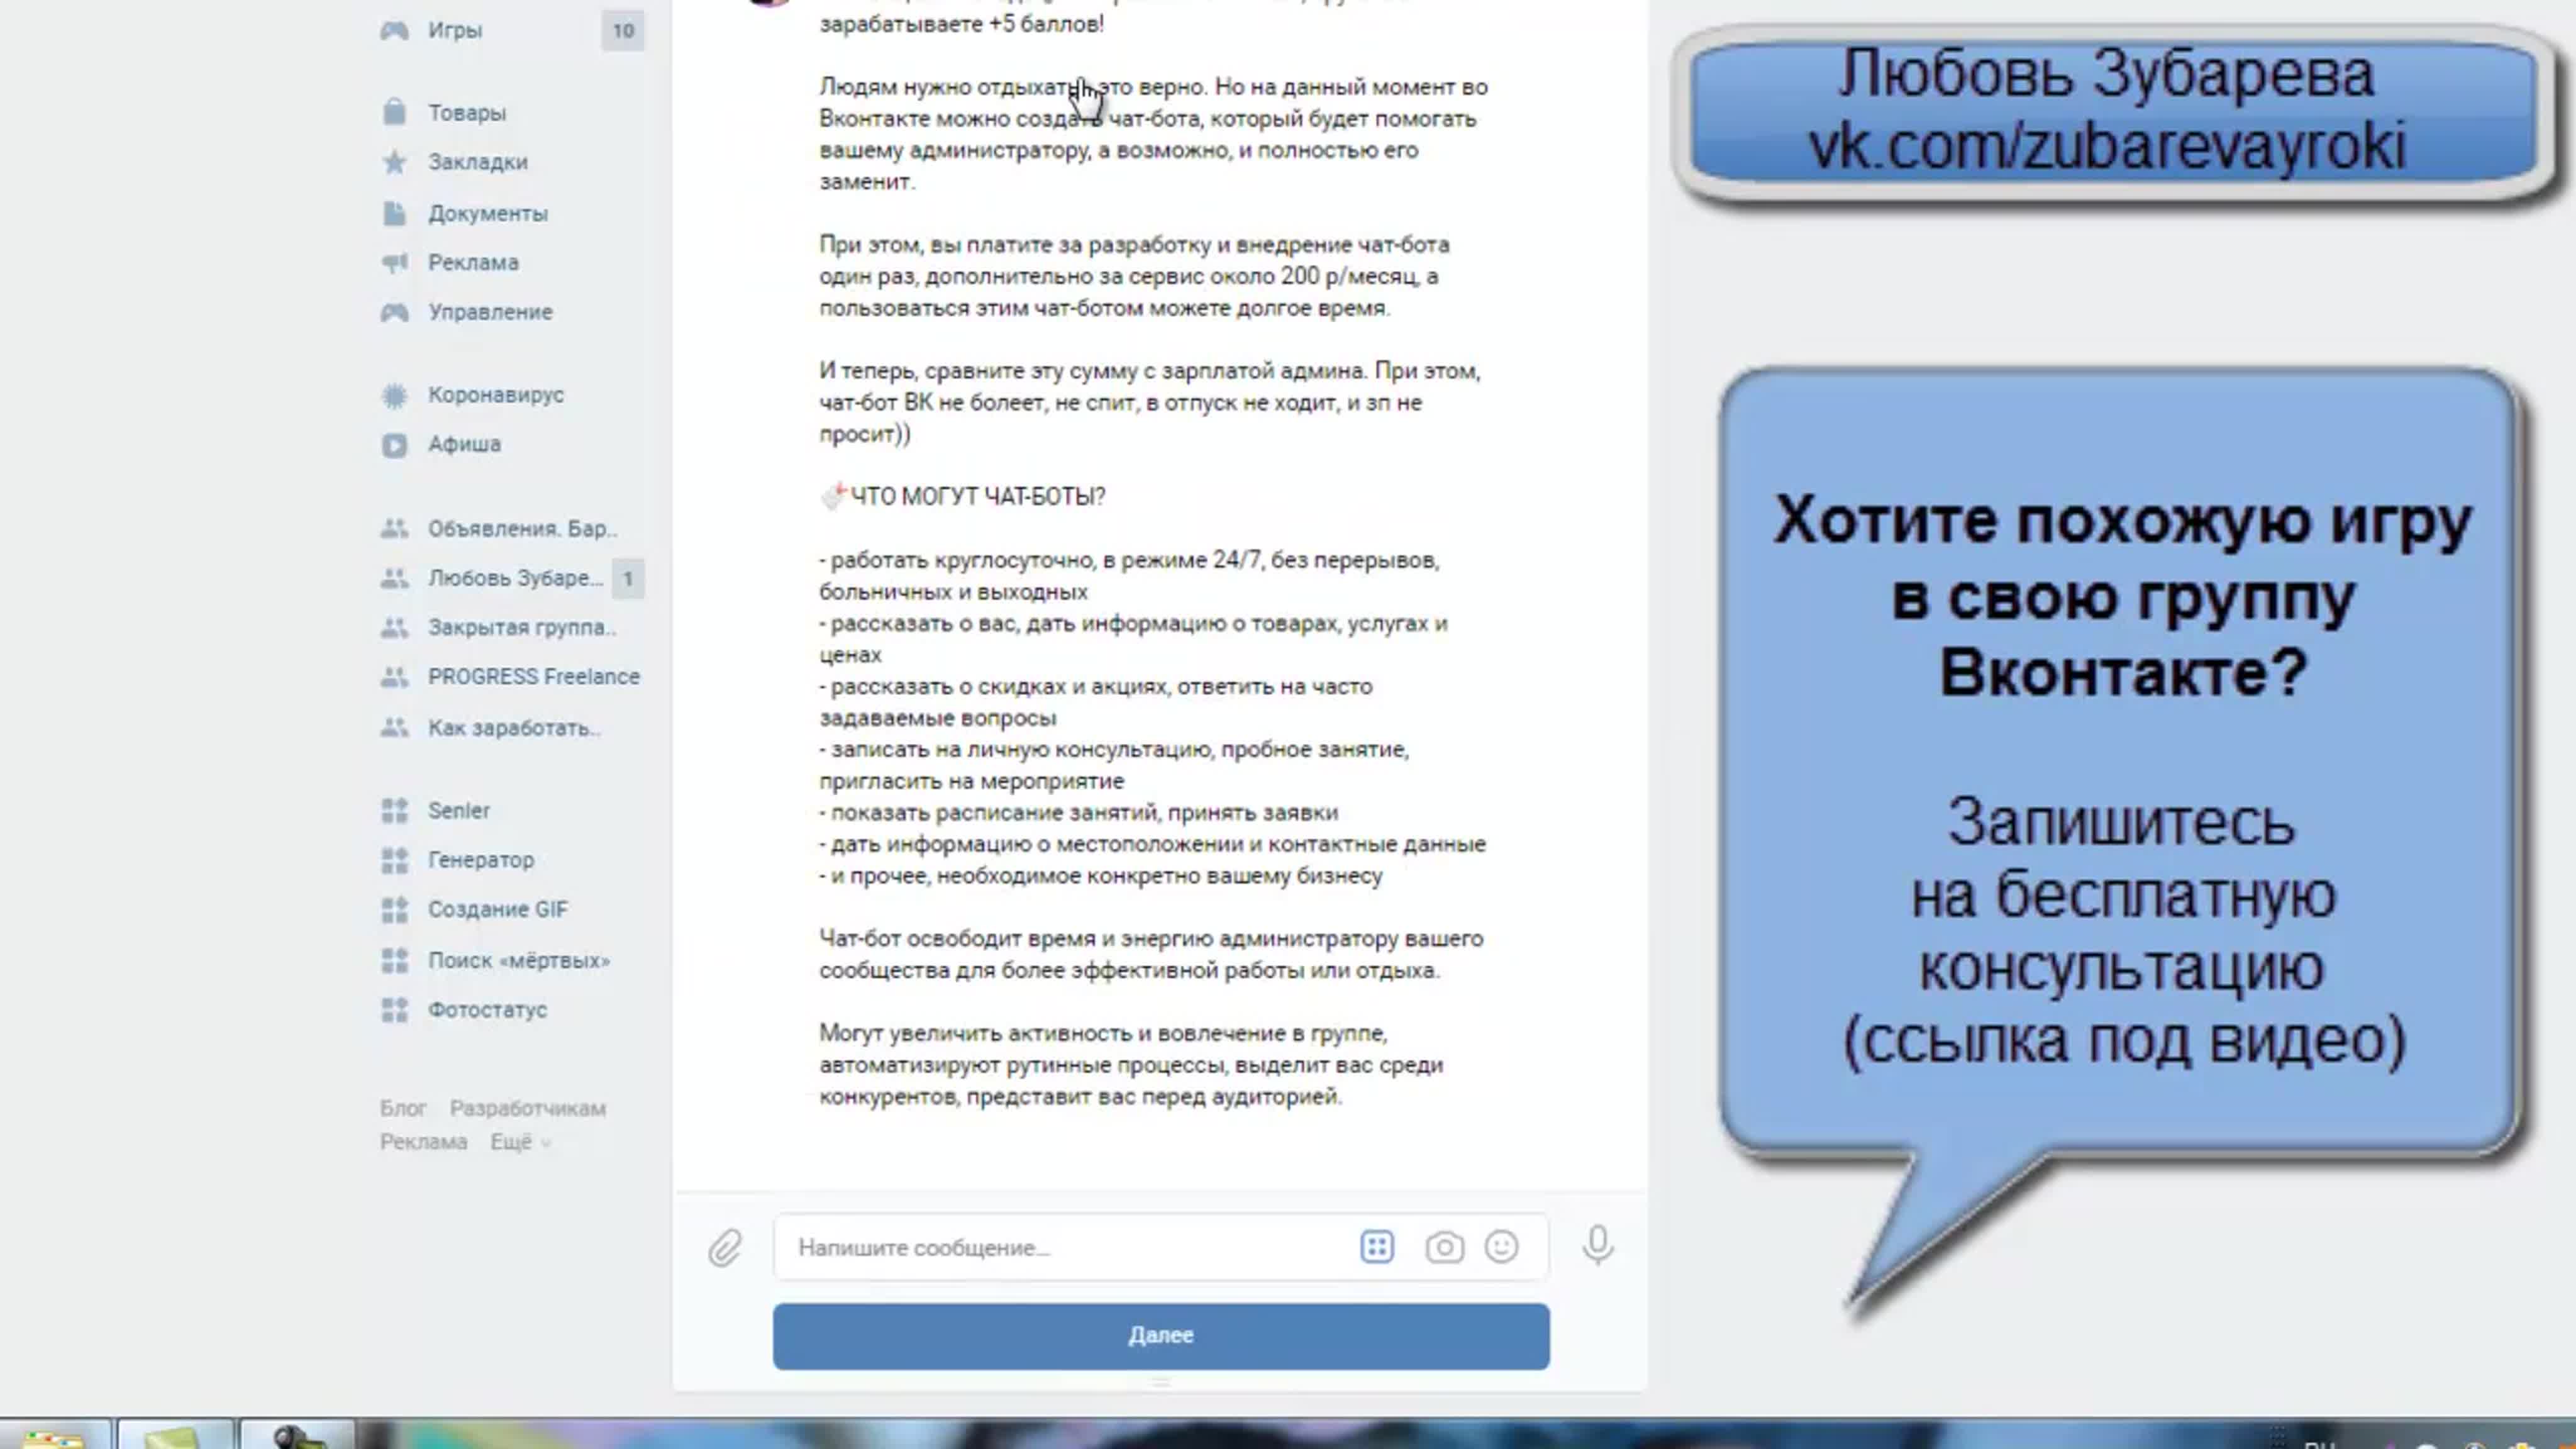Click the Любовь Зубаре... unread badge 1
Screen dimensions: 2576x1449
tap(628, 578)
